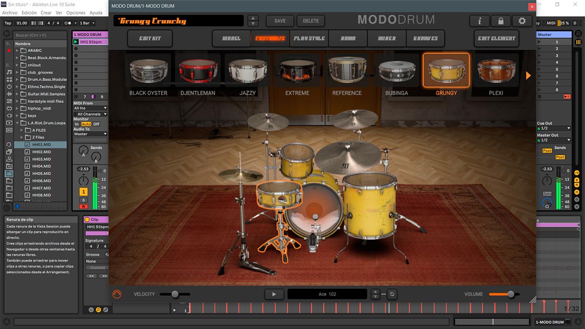Image resolution: width=585 pixels, height=329 pixels.
Task: Expand the chilout folder
Action: (17, 65)
